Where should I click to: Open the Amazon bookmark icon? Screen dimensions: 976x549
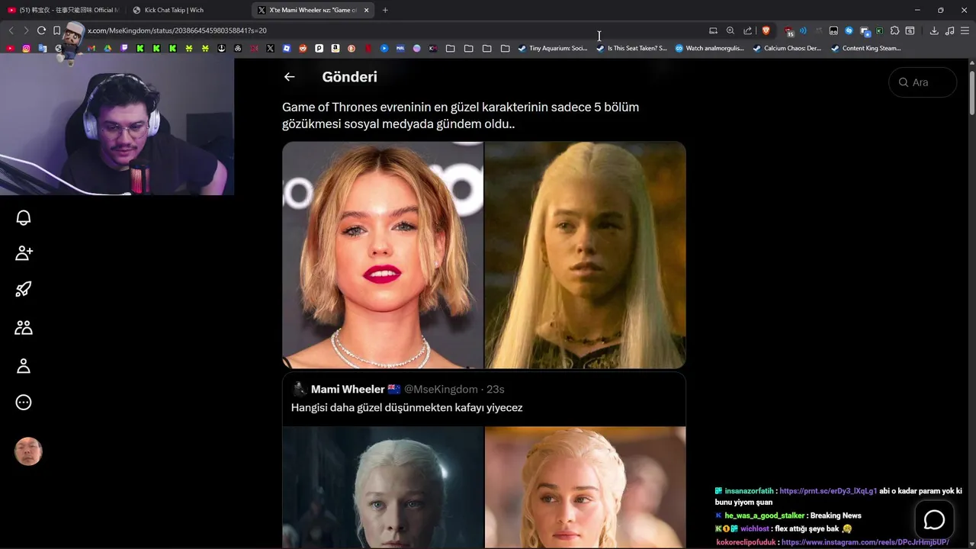[x=335, y=48]
